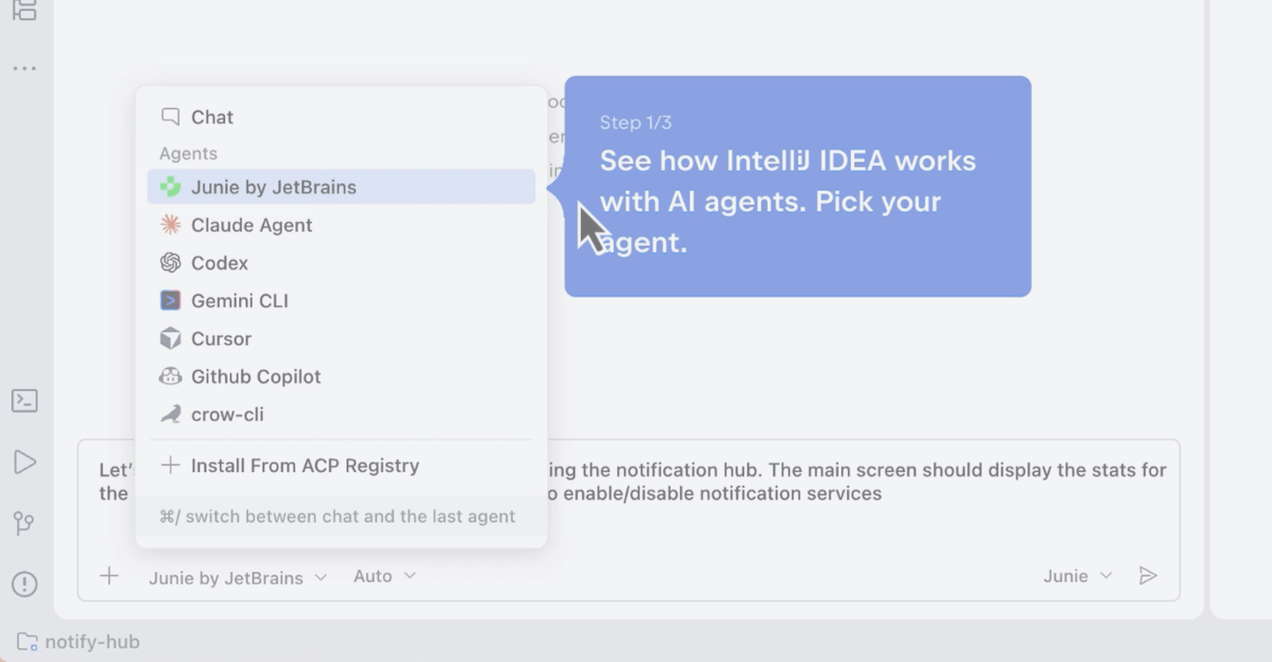Open the Junie by JetBrains agent dropdown
Viewport: 1272px width, 662px height.
click(238, 577)
